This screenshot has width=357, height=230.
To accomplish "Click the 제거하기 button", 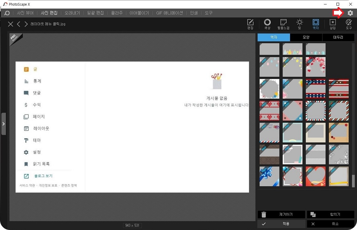I will coord(281,214).
